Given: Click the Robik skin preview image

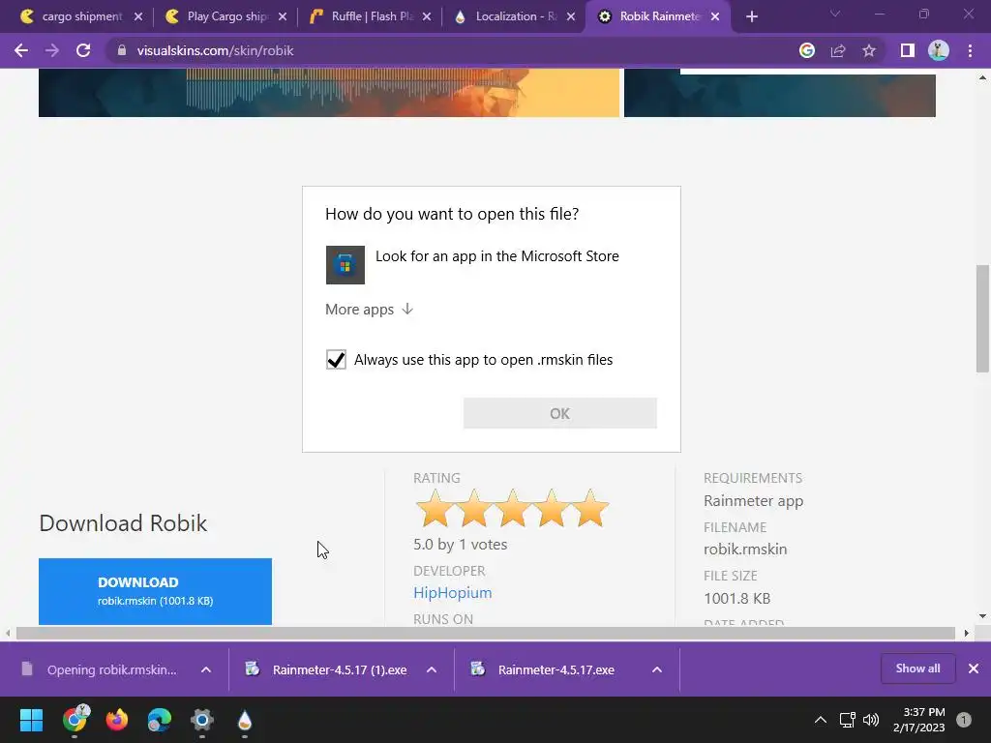Looking at the screenshot, I should click(x=329, y=92).
